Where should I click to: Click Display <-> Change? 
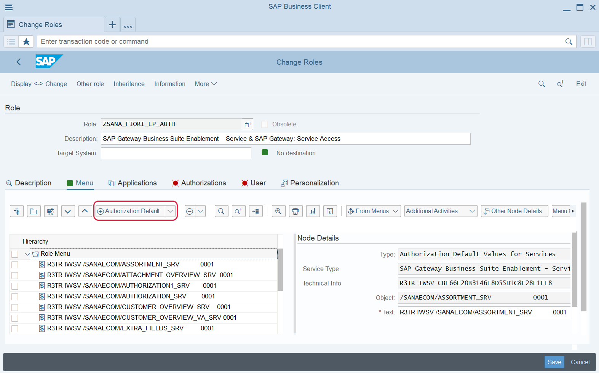click(39, 84)
